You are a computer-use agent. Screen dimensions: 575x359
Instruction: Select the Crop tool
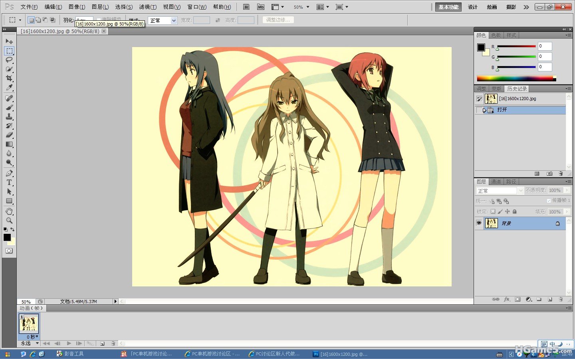pos(9,78)
